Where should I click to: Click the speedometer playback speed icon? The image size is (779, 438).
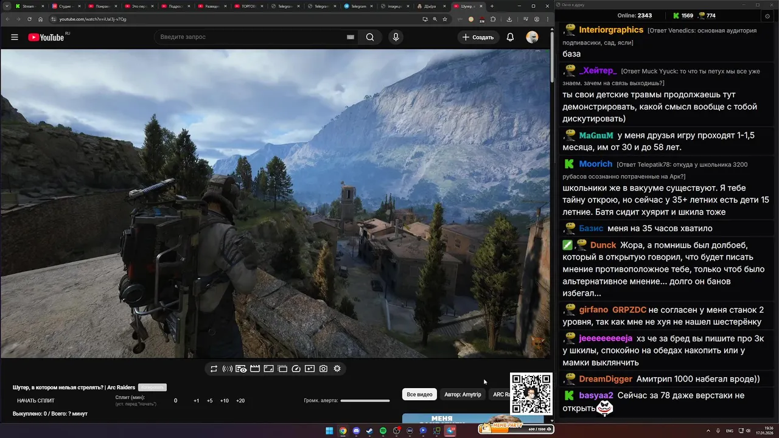[296, 369]
